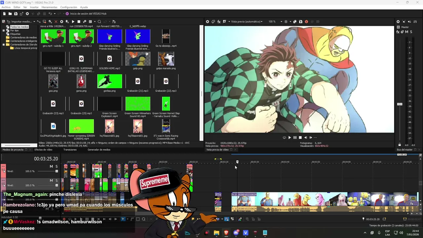Viewport: 423px width, 238px height.
Task: Open the Insertar menu
Action: point(34,7)
